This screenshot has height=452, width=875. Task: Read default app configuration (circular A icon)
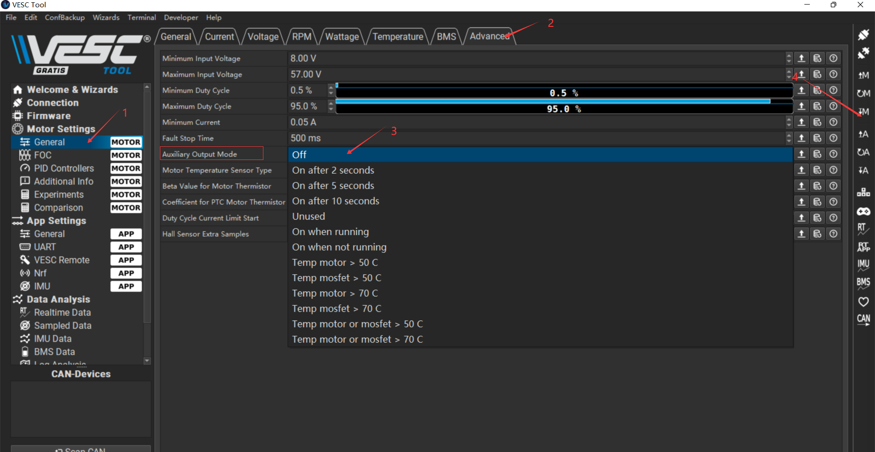863,152
